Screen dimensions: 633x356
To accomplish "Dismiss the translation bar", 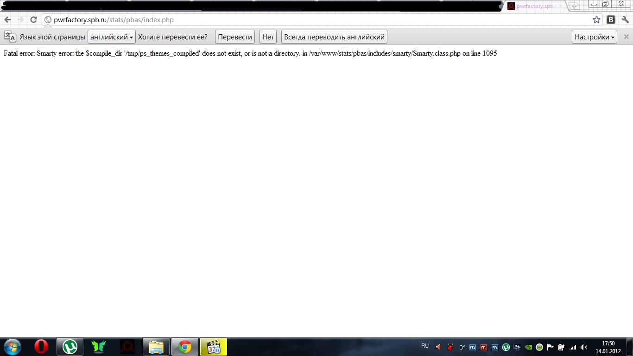I will [x=626, y=37].
